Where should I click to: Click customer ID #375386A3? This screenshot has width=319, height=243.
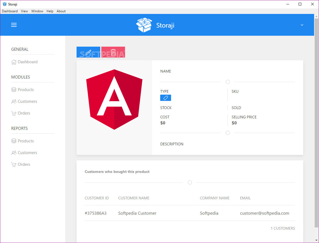pyautogui.click(x=96, y=213)
